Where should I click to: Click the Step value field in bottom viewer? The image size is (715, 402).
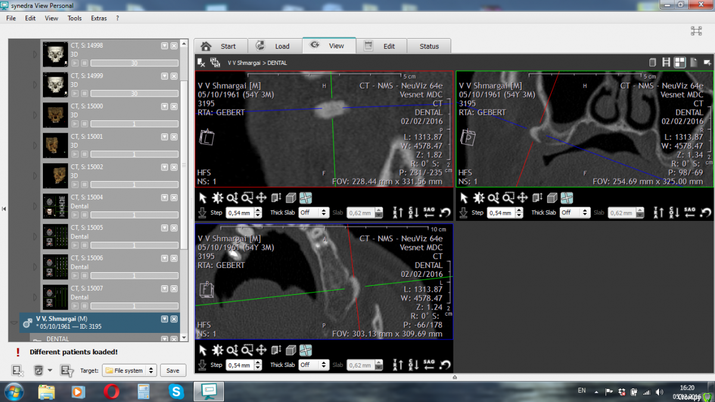[240, 365]
